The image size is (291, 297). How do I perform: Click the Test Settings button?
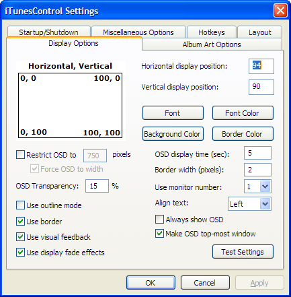(x=243, y=252)
